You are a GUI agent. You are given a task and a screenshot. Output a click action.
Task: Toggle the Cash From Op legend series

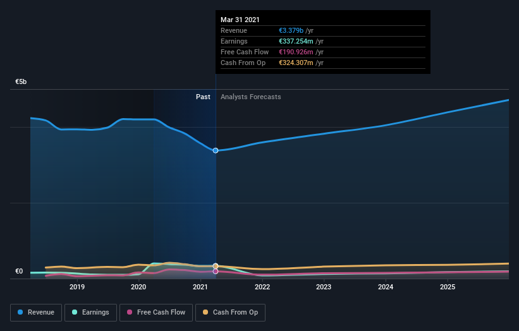(x=230, y=313)
